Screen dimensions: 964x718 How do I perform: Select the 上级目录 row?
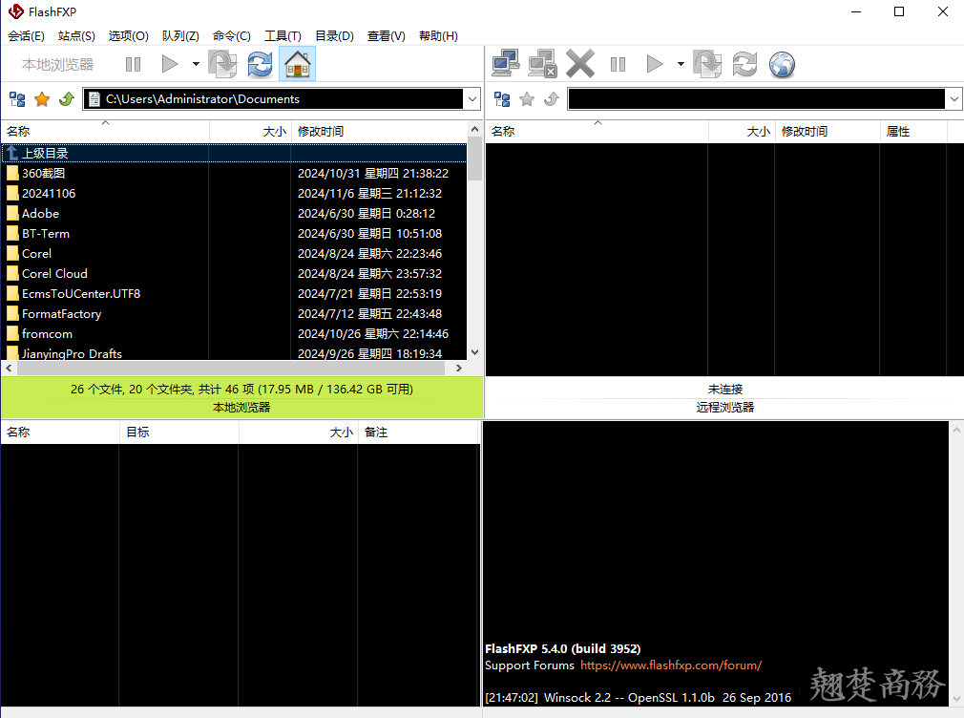(234, 153)
